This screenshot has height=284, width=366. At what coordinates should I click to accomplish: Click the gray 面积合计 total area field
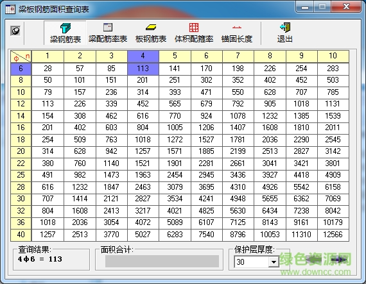pos(162,261)
